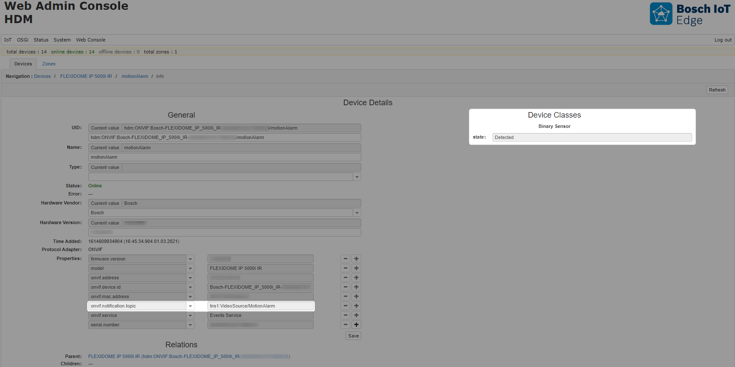The height and width of the screenshot is (367, 735).
Task: Click 'total devices : 14' status text
Action: pos(27,52)
